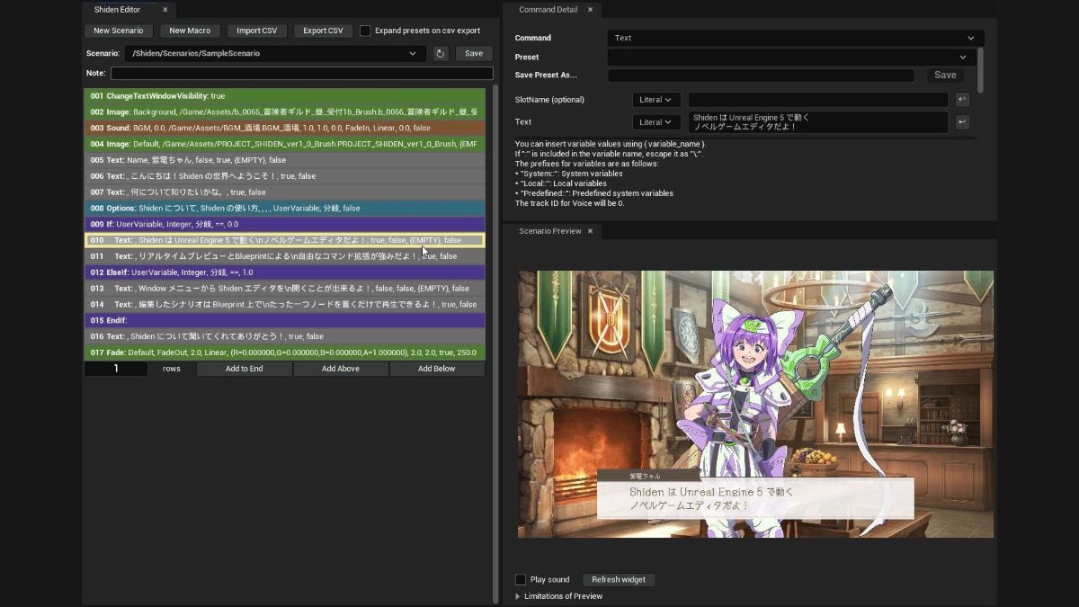1079x607 pixels.
Task: Select row 008 Options
Action: pyautogui.click(x=285, y=208)
